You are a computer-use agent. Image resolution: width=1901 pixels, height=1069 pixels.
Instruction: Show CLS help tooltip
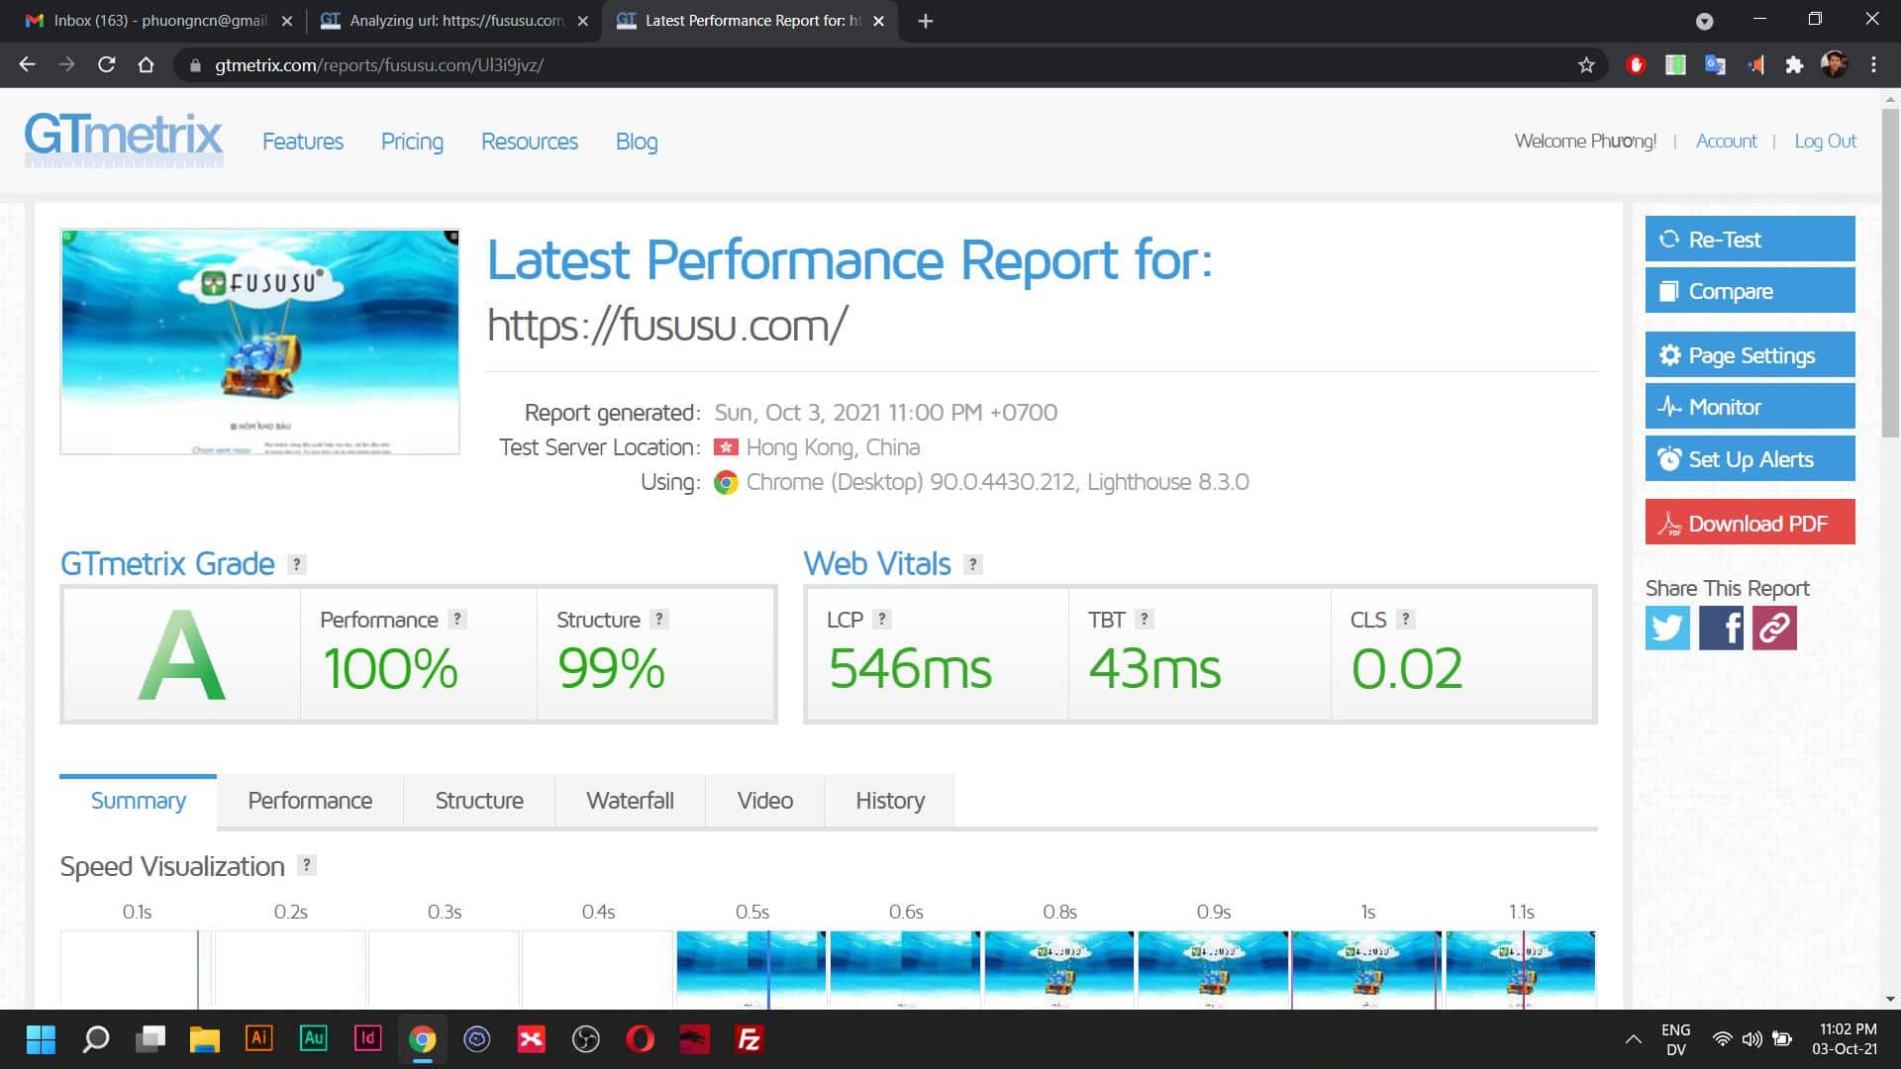1405,619
